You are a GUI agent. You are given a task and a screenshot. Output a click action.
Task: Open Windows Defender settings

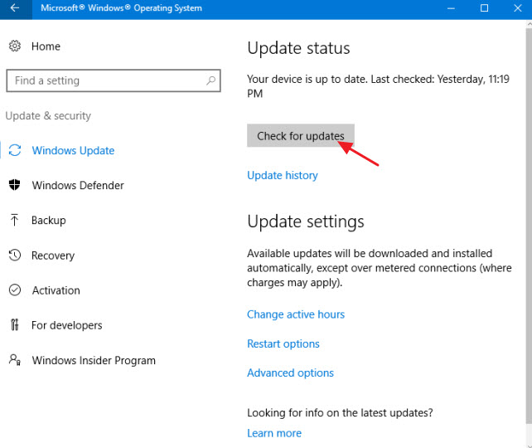click(78, 185)
